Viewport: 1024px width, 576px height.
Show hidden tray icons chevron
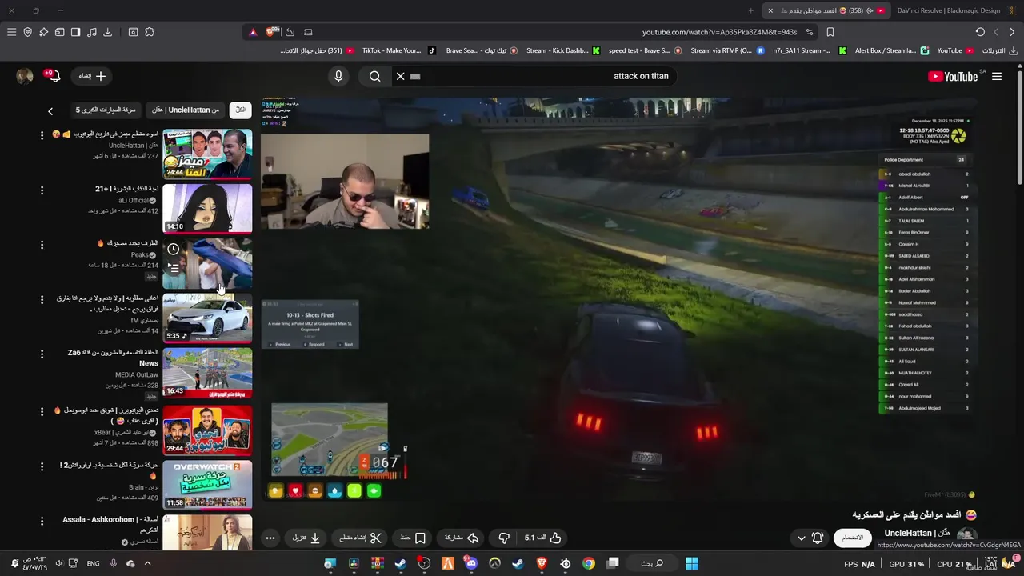tap(147, 563)
